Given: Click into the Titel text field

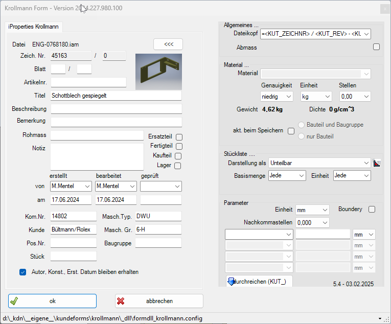Looking at the screenshot, I should tap(116, 96).
